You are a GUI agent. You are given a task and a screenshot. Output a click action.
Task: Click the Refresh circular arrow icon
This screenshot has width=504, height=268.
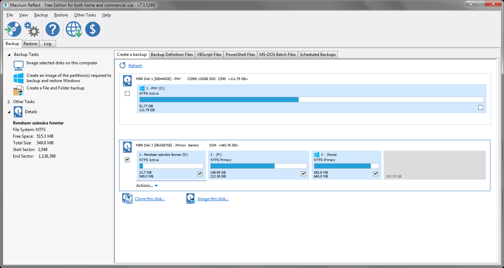click(x=122, y=65)
